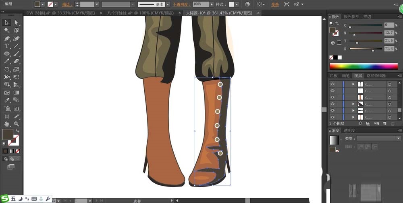Select the Rotate tool

[7, 69]
